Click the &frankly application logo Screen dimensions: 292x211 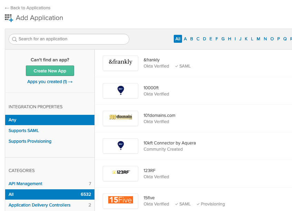(120, 63)
